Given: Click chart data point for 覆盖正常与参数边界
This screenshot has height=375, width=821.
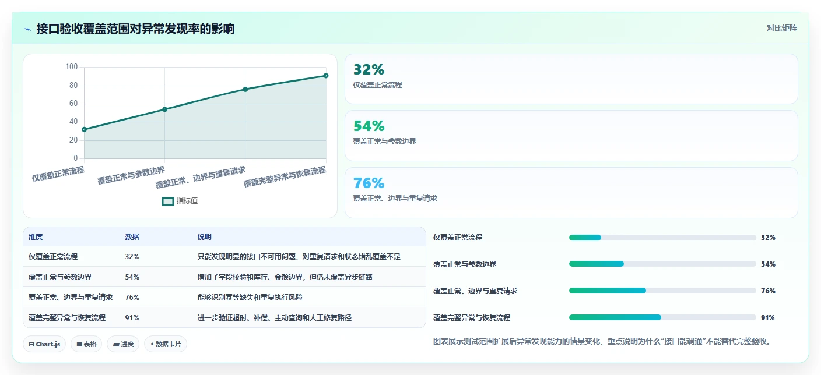Looking at the screenshot, I should pyautogui.click(x=164, y=109).
